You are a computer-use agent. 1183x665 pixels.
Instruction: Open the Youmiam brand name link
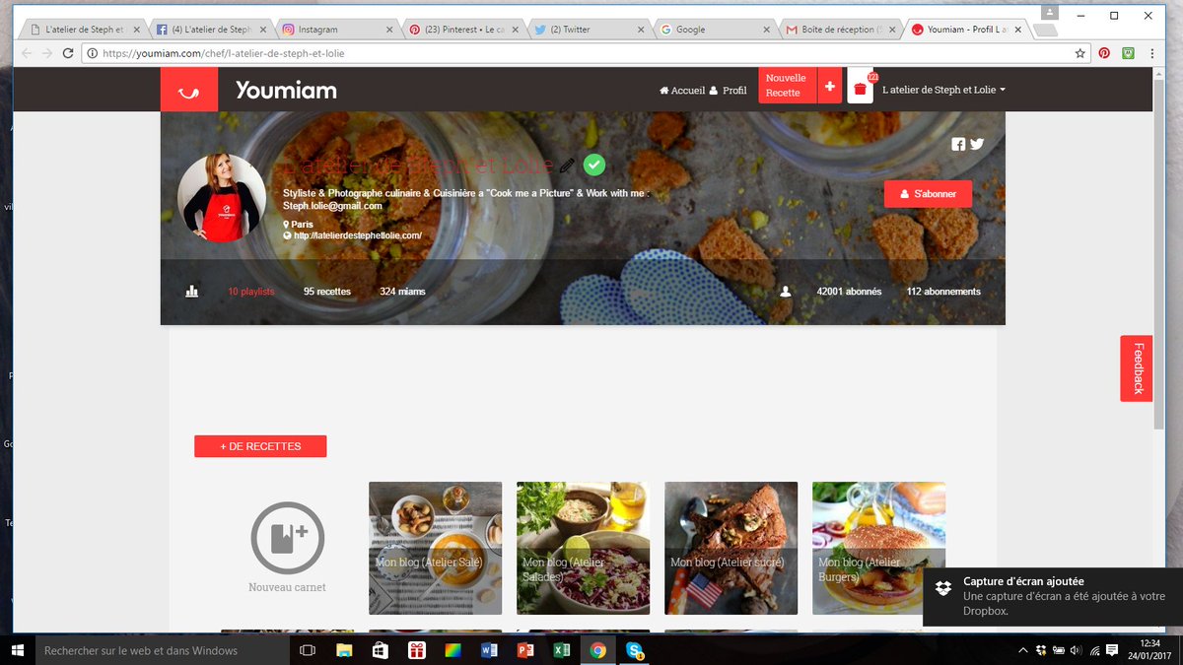click(x=286, y=91)
